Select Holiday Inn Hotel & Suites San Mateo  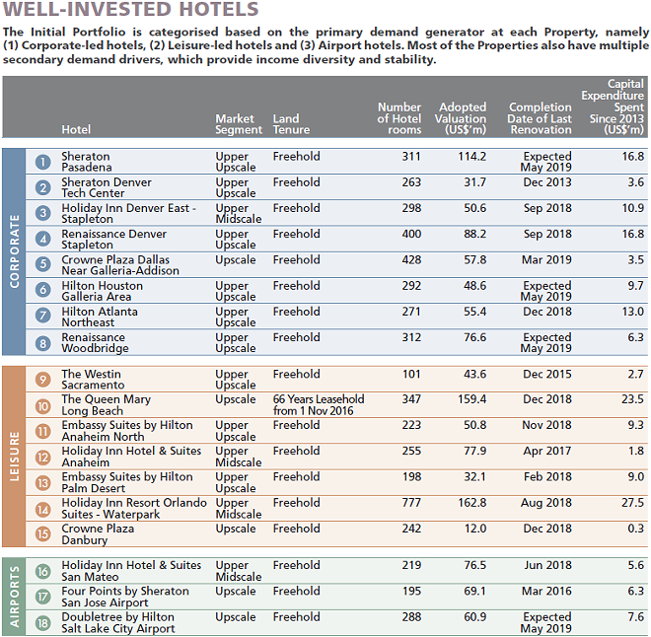click(131, 571)
